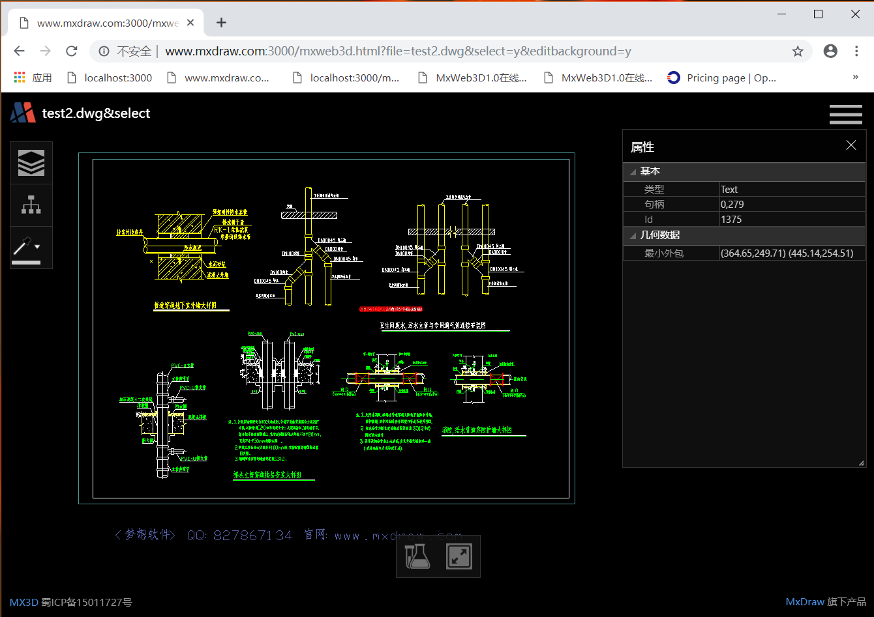Reload the page
Image resolution: width=874 pixels, height=617 pixels.
(72, 51)
